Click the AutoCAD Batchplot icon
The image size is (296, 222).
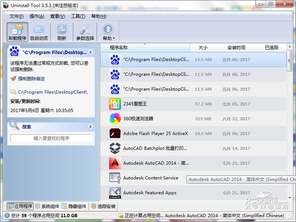pyautogui.click(x=115, y=148)
